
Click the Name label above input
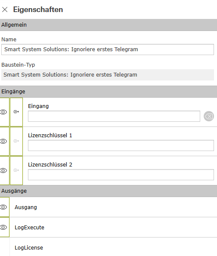click(x=9, y=40)
